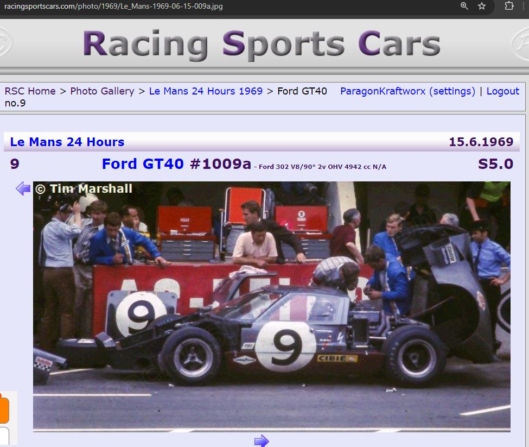Go to previous photo with left arrow
Screen dimensions: 529x447
(23, 188)
